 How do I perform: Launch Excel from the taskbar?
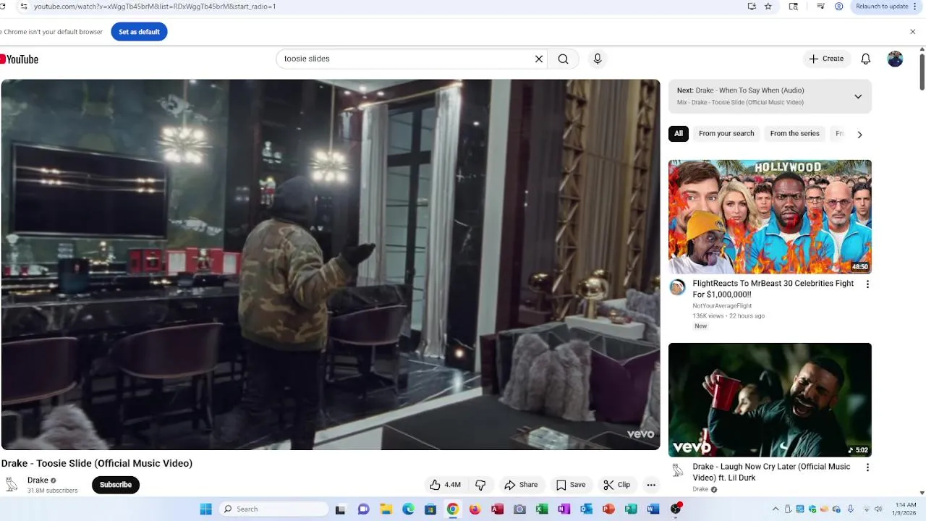tap(542, 509)
